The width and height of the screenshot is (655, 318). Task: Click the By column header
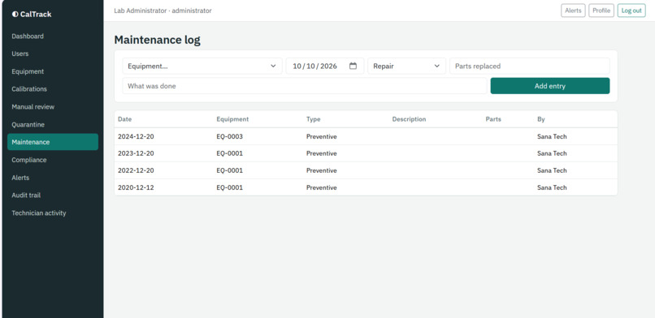[541, 119]
